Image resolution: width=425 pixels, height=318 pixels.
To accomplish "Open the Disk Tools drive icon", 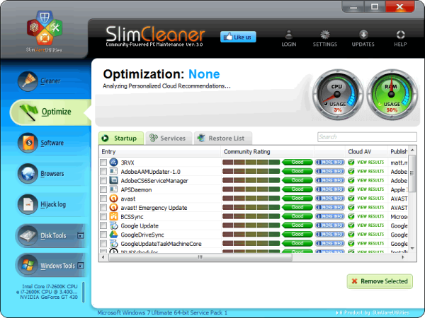I will [28, 235].
